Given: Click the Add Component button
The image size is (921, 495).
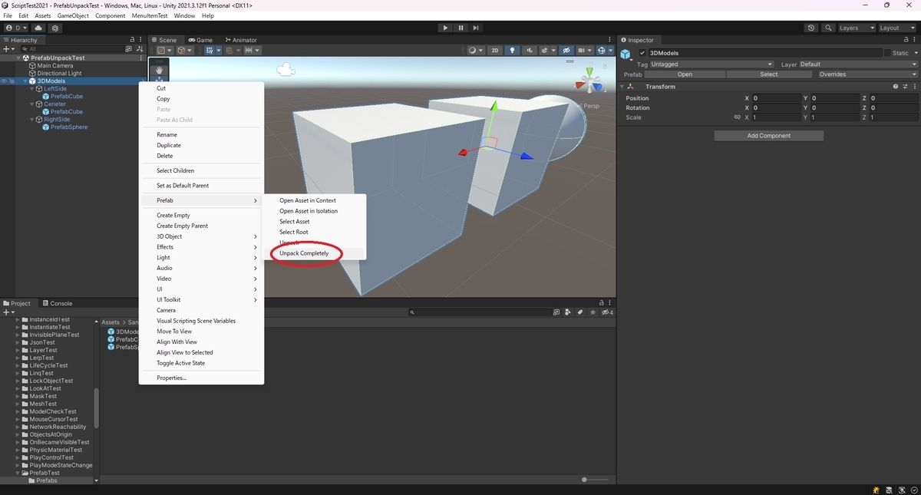Looking at the screenshot, I should pyautogui.click(x=767, y=135).
